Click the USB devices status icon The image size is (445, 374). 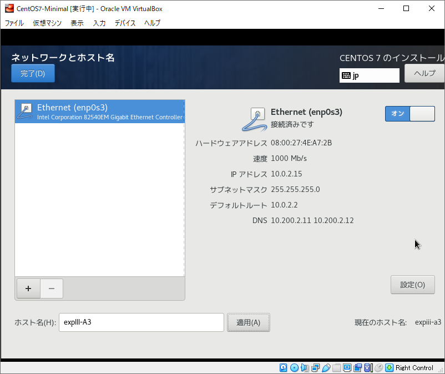click(x=326, y=367)
